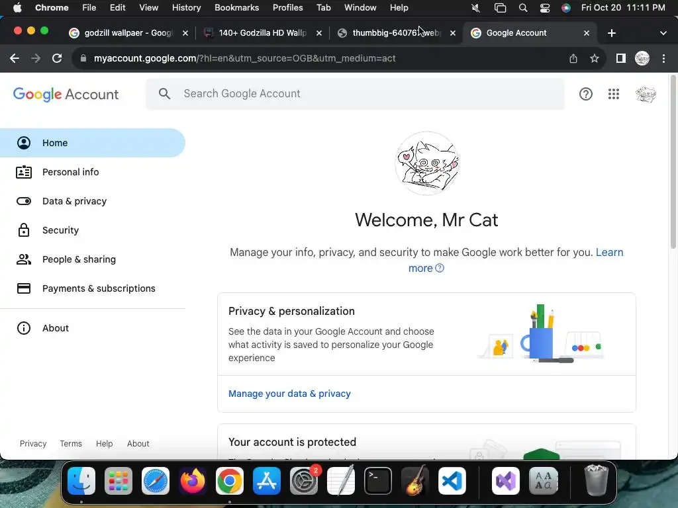The width and height of the screenshot is (678, 508).
Task: Click Chrome icon in the Dock
Action: 230,481
